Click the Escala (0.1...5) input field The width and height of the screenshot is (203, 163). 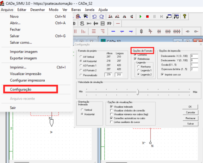[194, 65]
